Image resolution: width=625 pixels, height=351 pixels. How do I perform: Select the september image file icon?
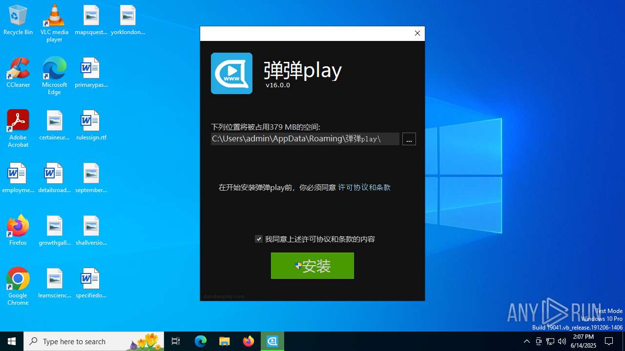(x=91, y=178)
